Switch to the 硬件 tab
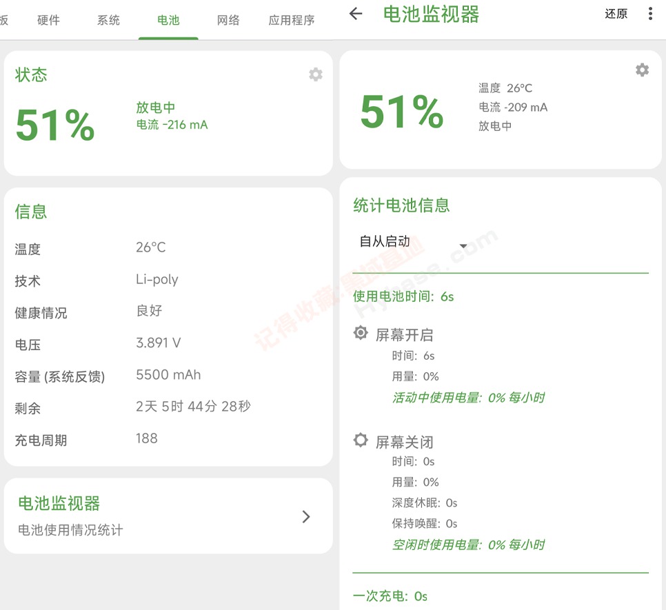Viewport: 666px width, 610px height. tap(49, 20)
